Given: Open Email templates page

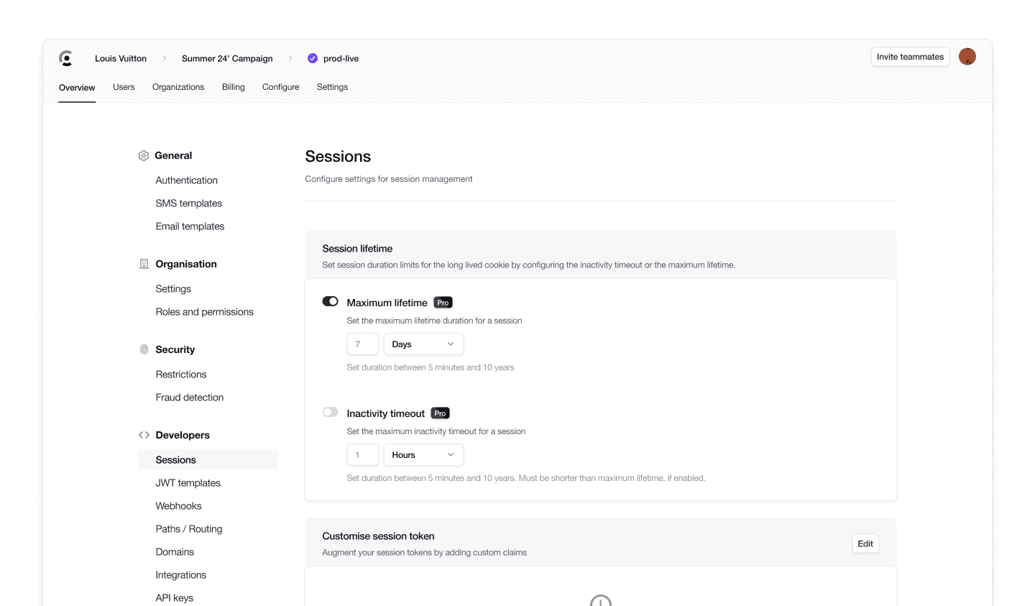Looking at the screenshot, I should 190,226.
